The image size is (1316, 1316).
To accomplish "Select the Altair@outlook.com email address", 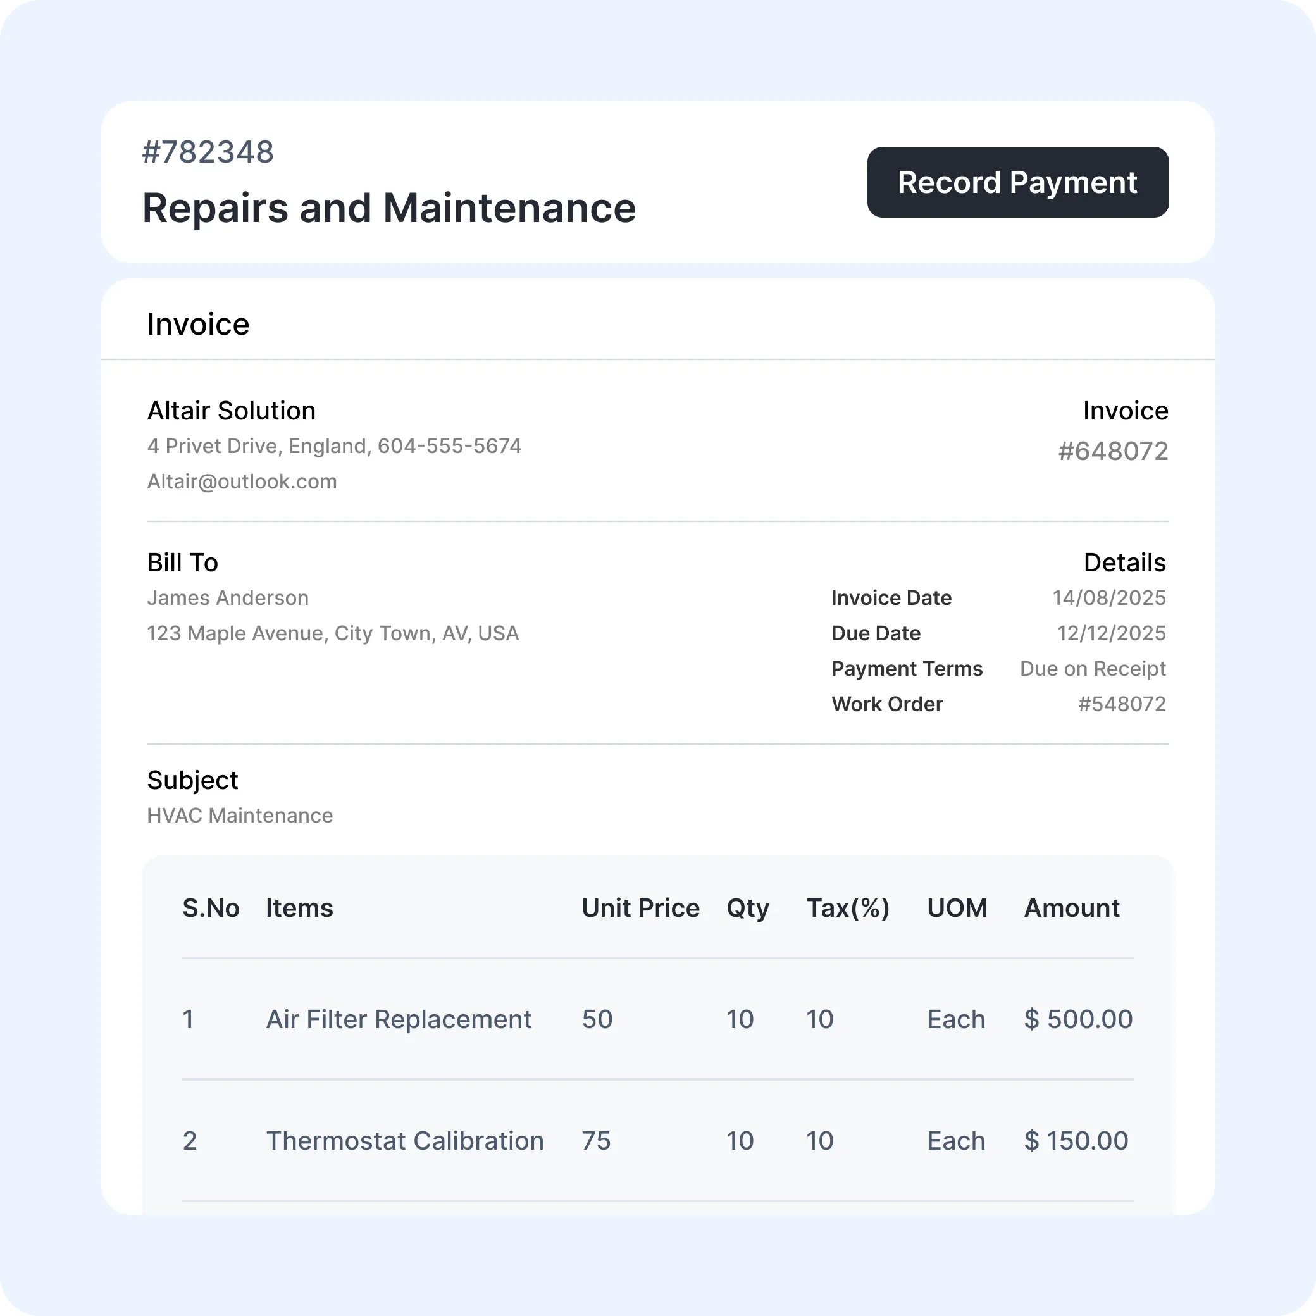I will (241, 481).
